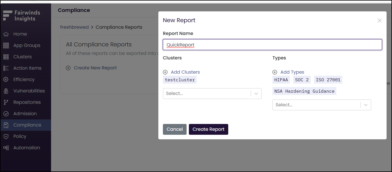Focus the Report Name text field

(x=272, y=45)
